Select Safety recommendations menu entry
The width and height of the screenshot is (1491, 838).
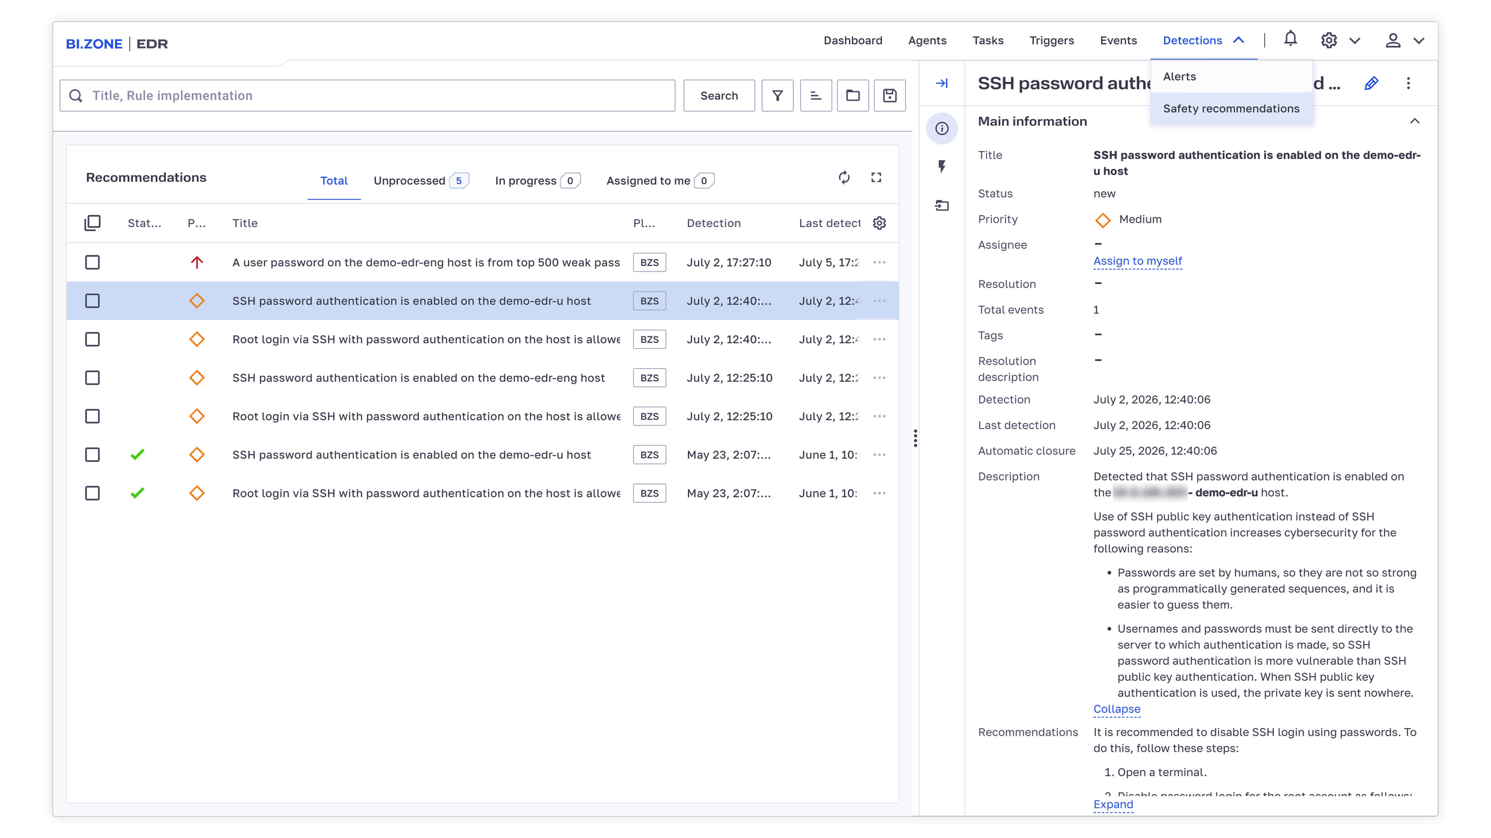1231,109
